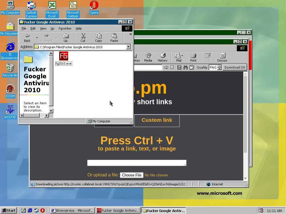Click the webpage scrollbar down arrow

(x=245, y=178)
